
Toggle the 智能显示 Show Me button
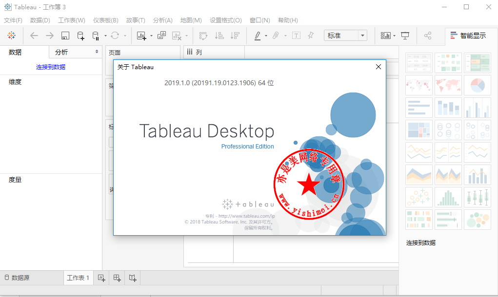pos(468,36)
